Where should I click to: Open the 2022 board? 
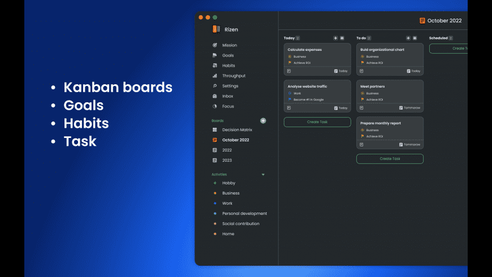(x=227, y=150)
